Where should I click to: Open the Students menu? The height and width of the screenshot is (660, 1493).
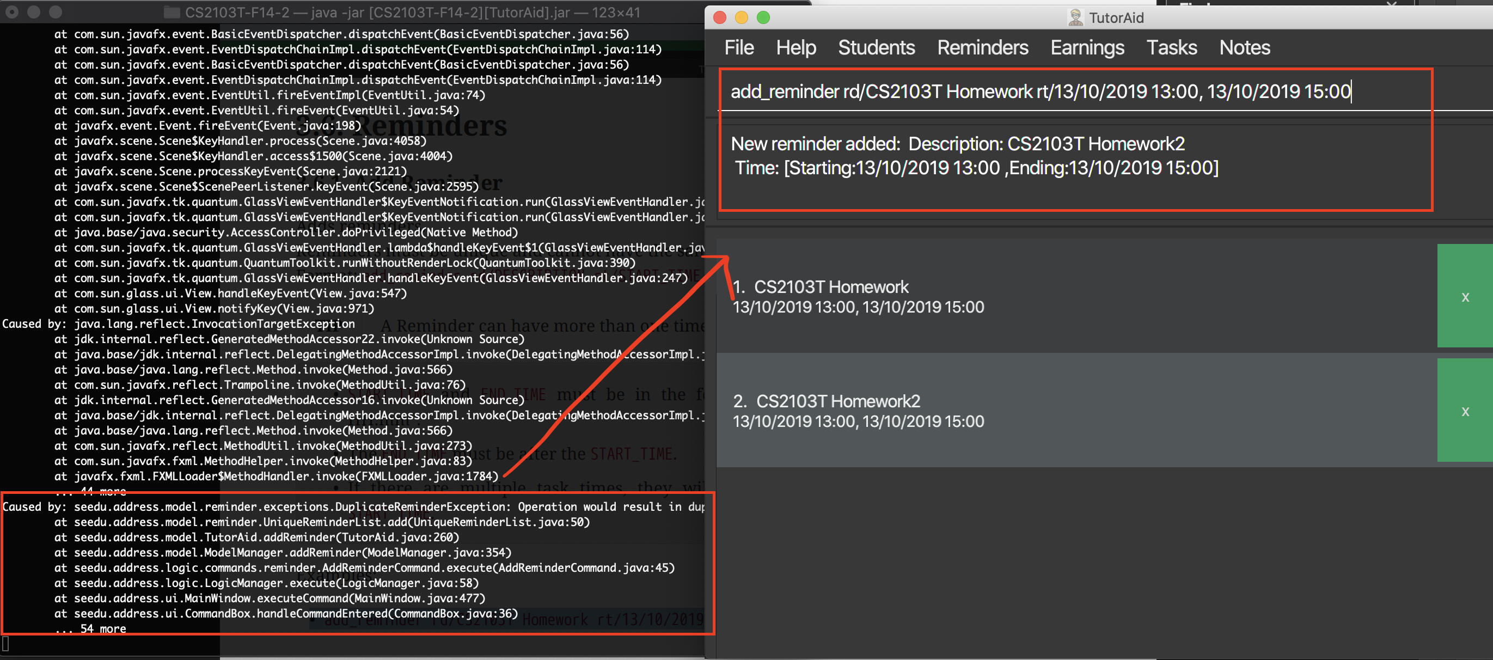click(x=876, y=47)
